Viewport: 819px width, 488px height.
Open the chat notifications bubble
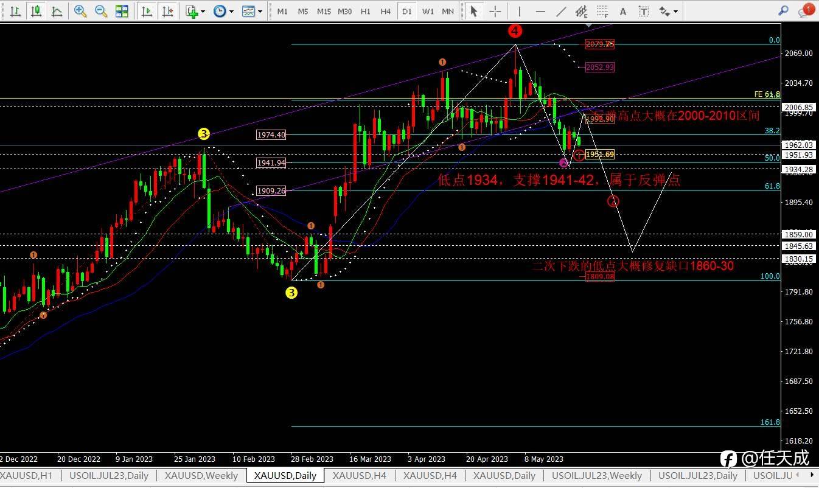tap(806, 10)
